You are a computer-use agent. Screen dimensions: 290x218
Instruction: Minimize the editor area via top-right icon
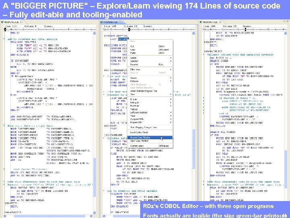tap(285, 22)
